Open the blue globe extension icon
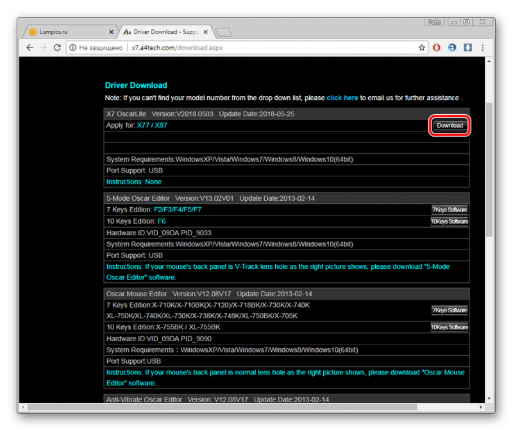 tap(452, 47)
